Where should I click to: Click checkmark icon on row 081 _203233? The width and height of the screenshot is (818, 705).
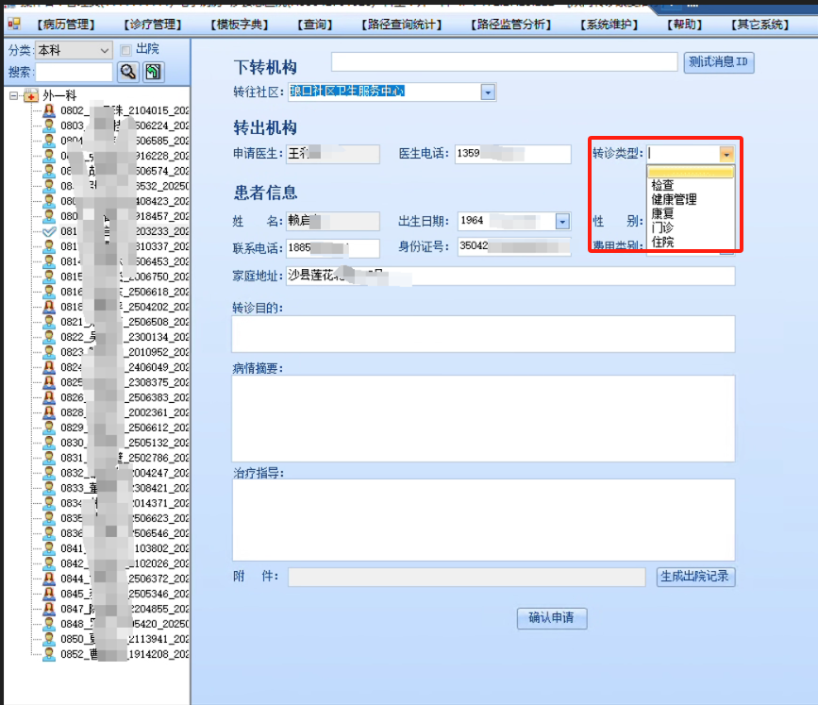coord(49,231)
